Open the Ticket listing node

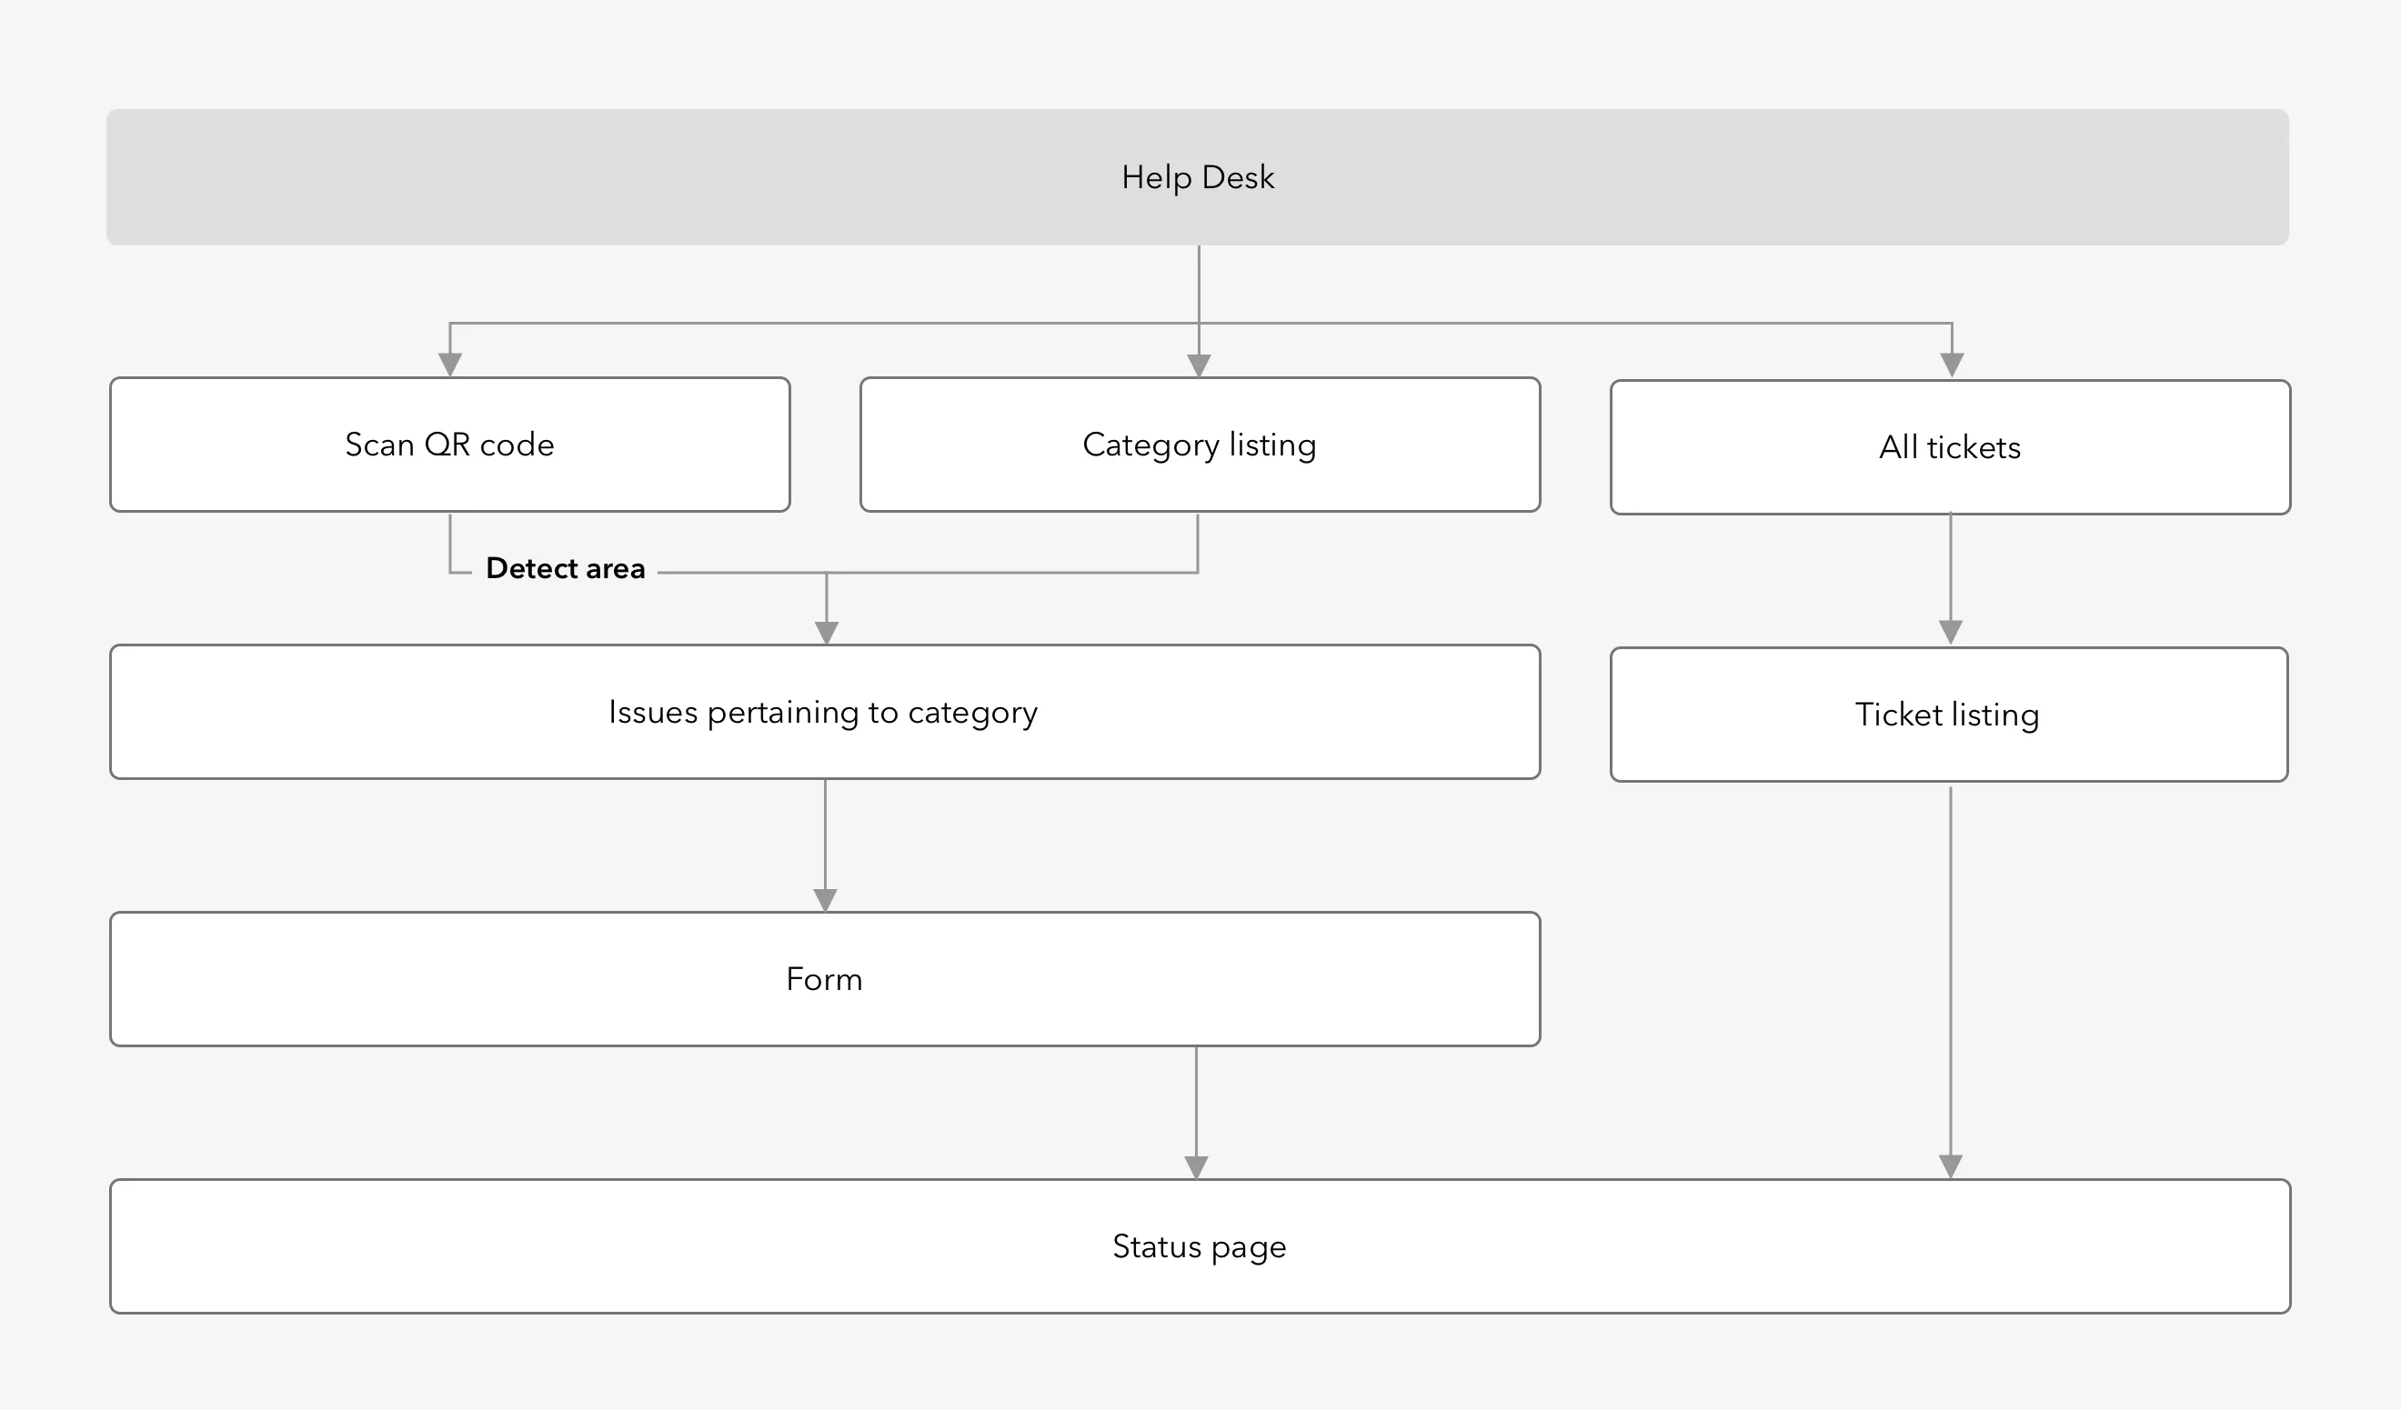pos(1949,715)
